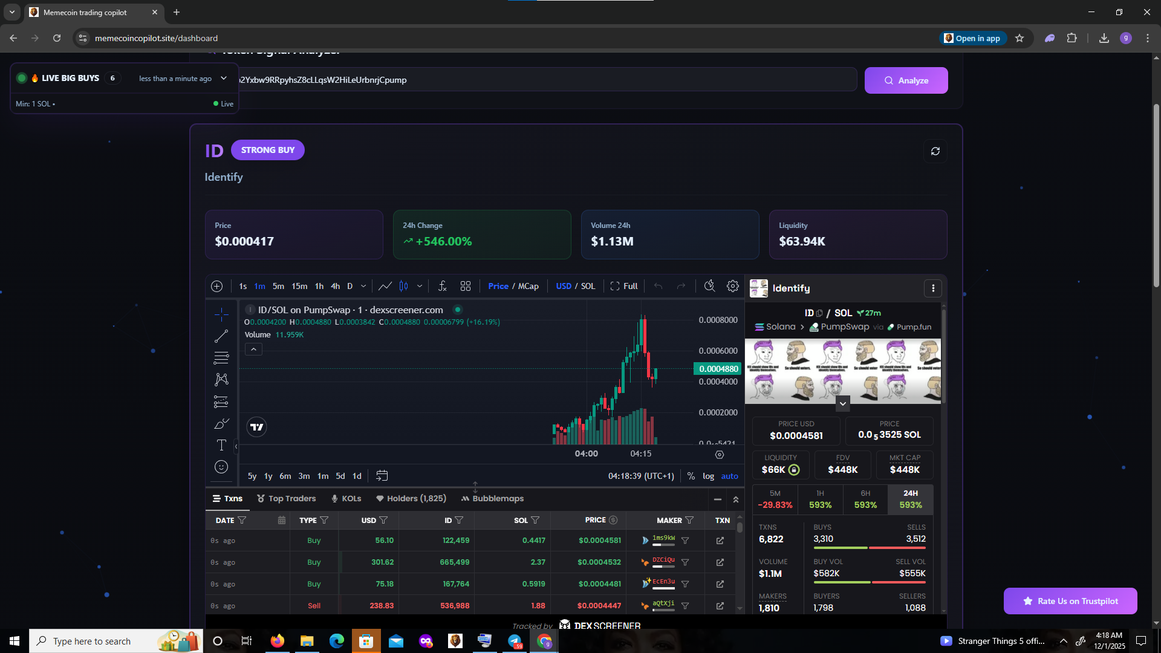
Task: Open the candle style dropdown
Action: (x=420, y=285)
